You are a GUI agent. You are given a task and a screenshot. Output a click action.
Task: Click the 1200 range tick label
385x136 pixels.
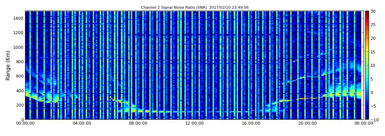18,33
